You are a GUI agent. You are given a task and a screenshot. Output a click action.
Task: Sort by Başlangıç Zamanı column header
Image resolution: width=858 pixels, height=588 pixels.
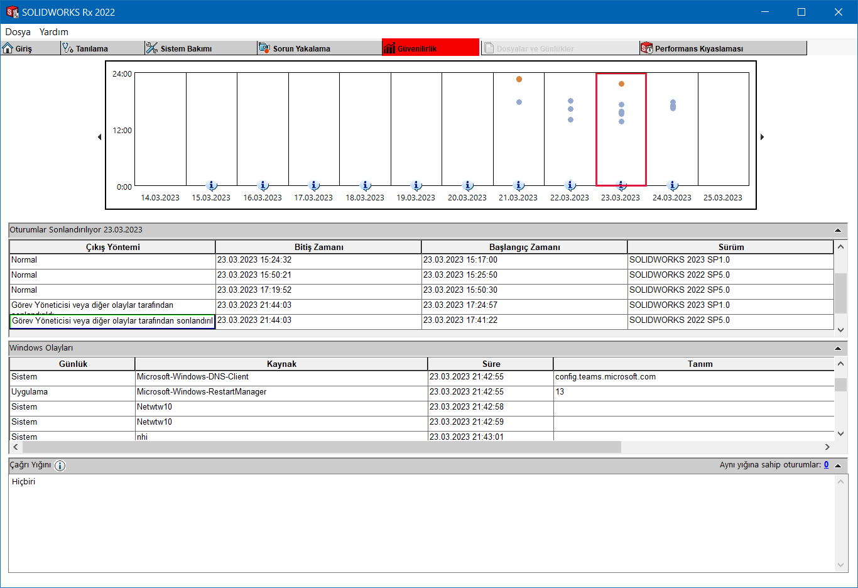coord(524,247)
